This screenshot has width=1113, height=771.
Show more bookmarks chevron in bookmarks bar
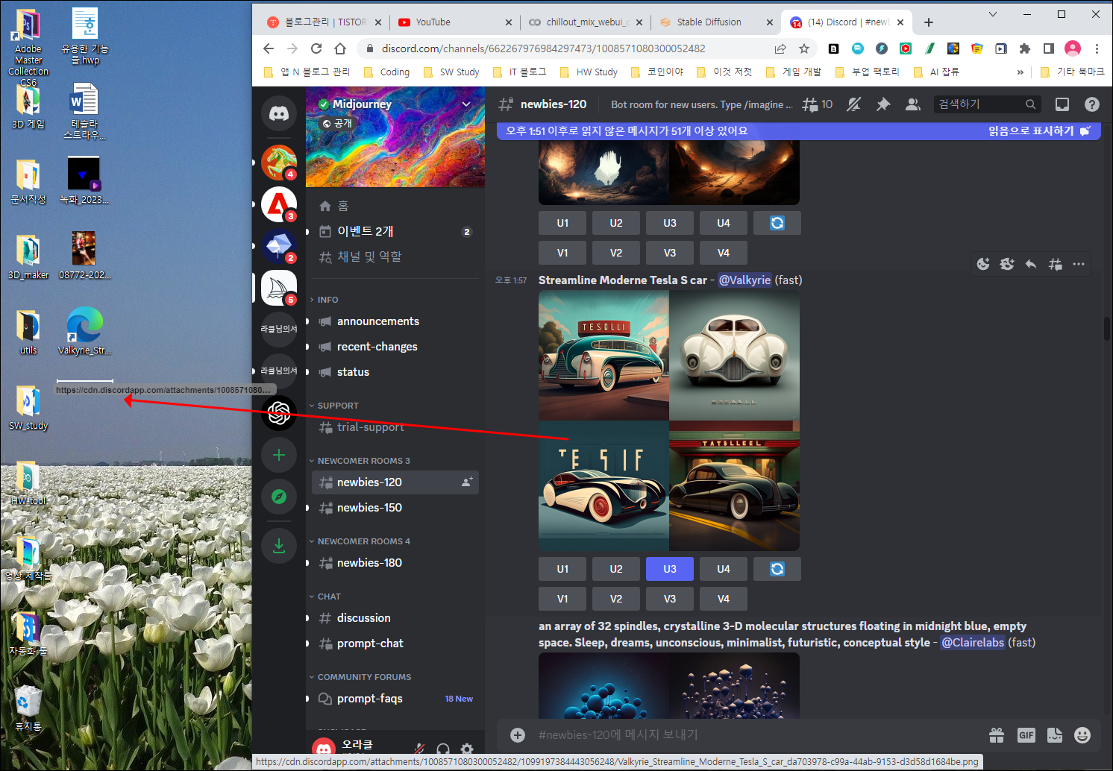1020,72
